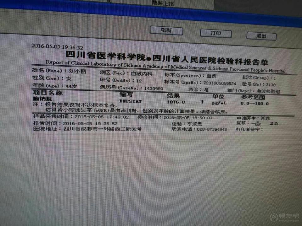
Task: Click the 单位 column header
Action: (x=218, y=96)
